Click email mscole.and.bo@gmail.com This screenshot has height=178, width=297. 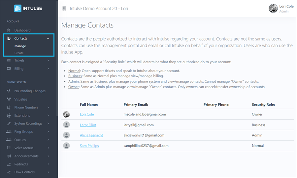click(x=145, y=114)
